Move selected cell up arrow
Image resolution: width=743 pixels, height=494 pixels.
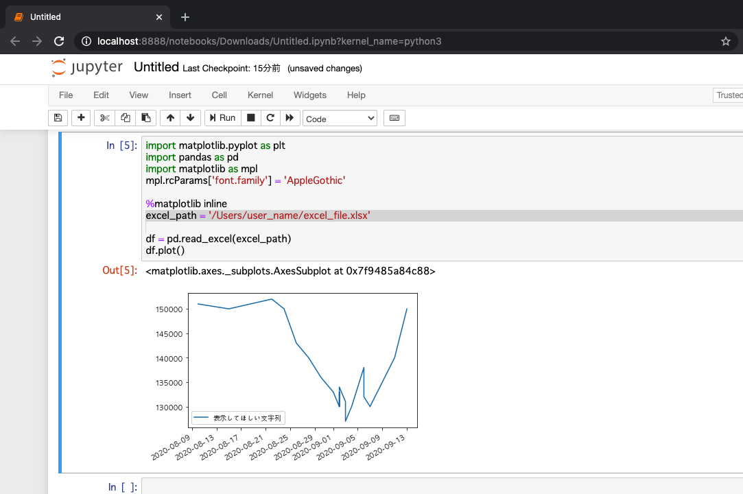pyautogui.click(x=171, y=118)
